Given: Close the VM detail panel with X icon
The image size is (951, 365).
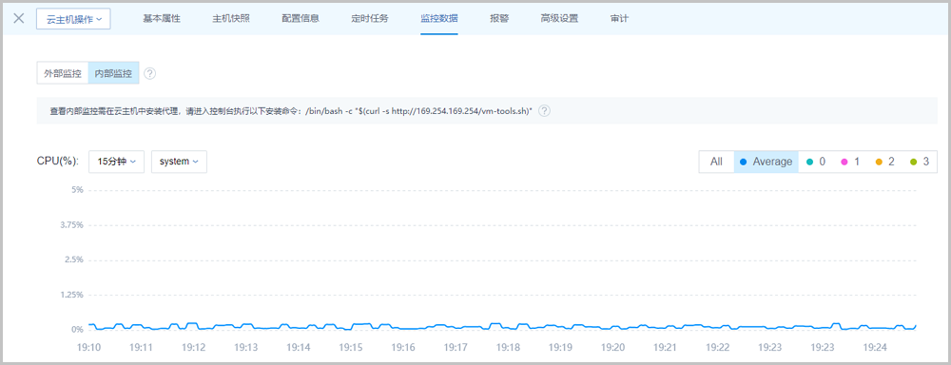Looking at the screenshot, I should [x=19, y=18].
